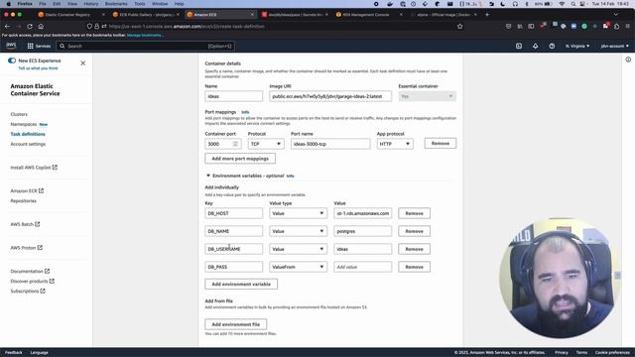
Task: Open the Environment variables Info link
Action: pos(290,177)
